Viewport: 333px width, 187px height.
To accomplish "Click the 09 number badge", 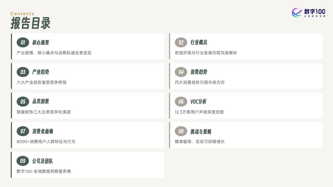I will pyautogui.click(x=23, y=161).
